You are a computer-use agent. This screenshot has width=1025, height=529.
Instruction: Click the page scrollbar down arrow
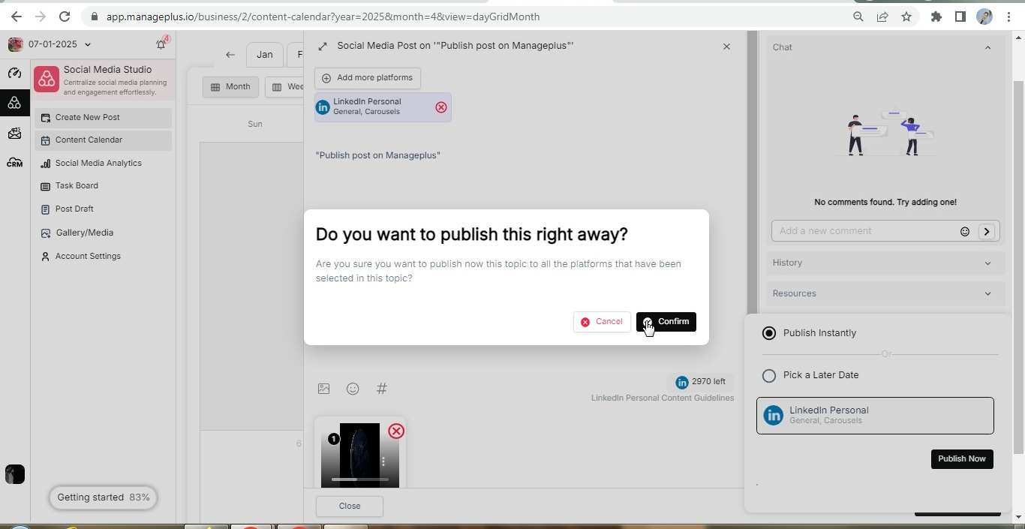coord(1018,517)
